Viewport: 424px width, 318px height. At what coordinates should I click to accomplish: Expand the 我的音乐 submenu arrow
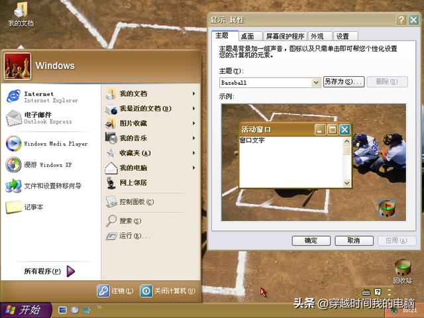pyautogui.click(x=193, y=138)
